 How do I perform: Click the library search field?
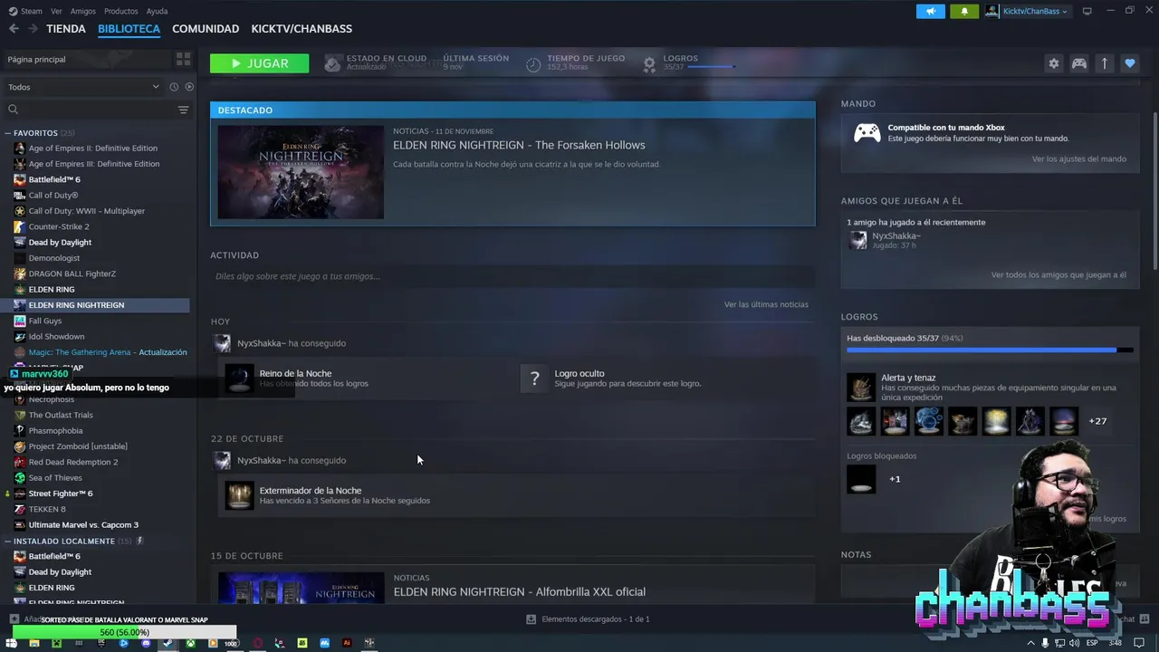click(x=91, y=110)
